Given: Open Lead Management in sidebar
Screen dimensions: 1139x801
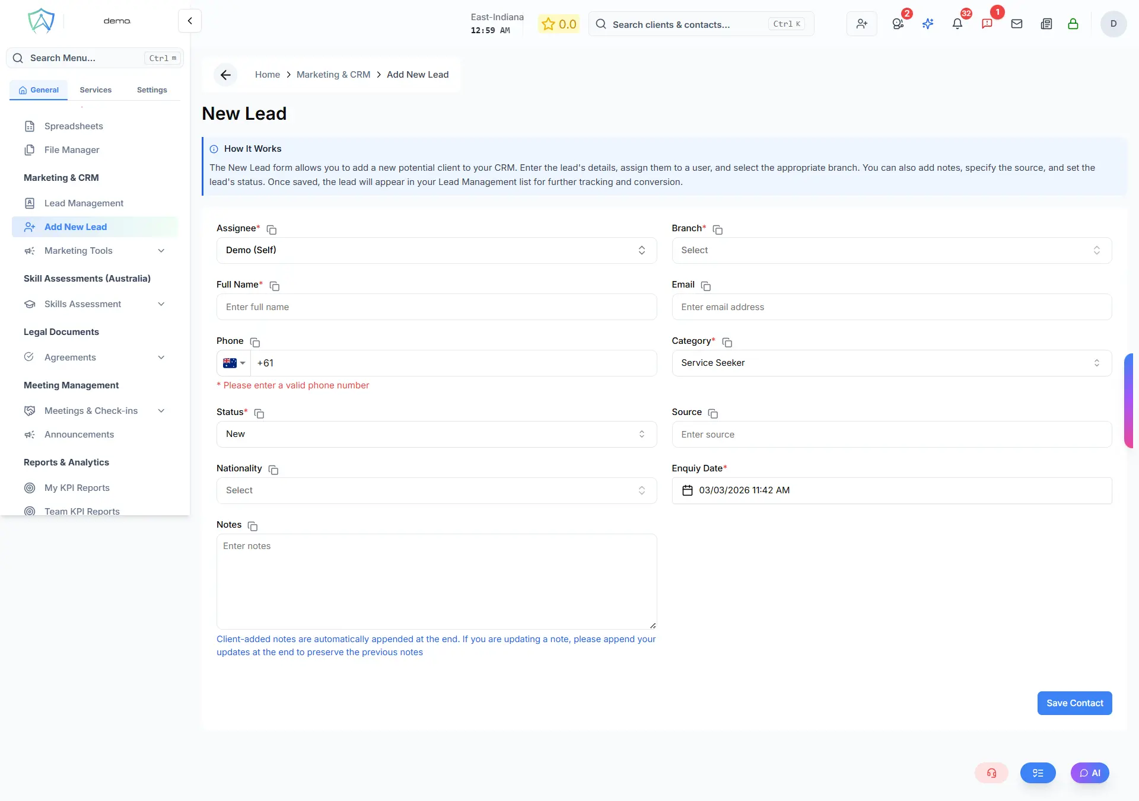Looking at the screenshot, I should click(84, 203).
